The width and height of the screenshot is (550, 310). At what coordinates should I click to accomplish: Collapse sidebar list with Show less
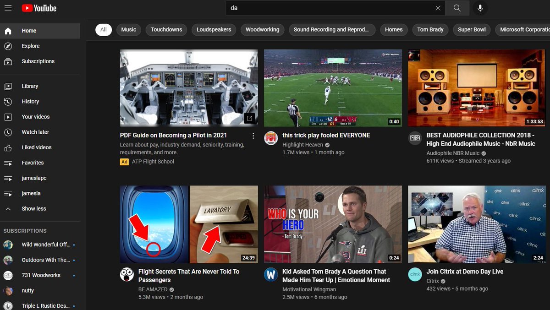40,208
